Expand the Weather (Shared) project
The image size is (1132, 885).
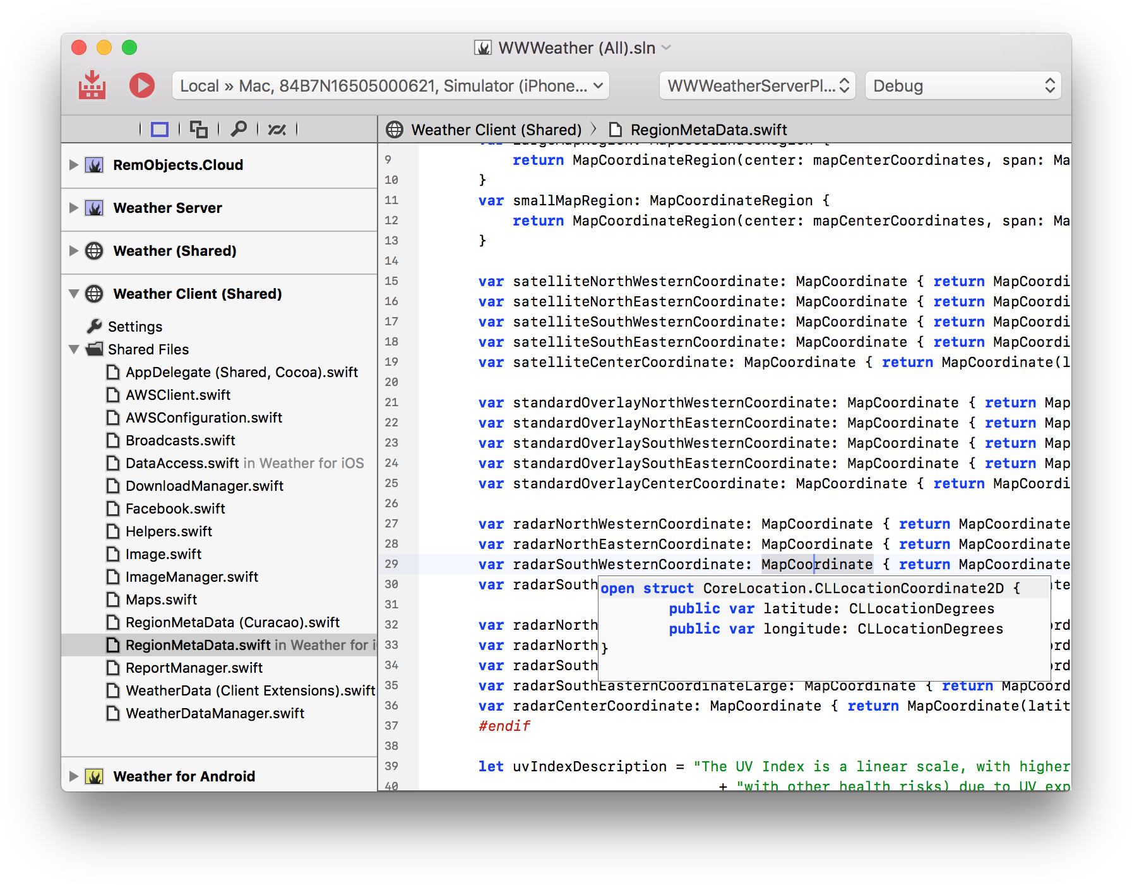coord(74,251)
